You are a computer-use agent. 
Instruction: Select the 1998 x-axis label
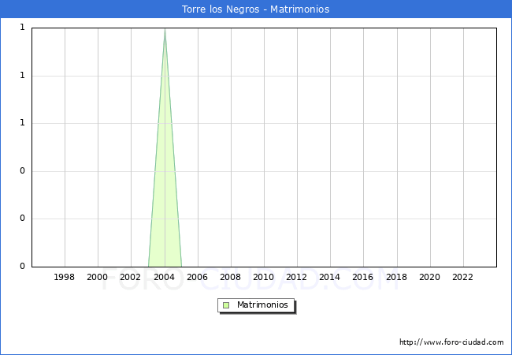pos(65,277)
